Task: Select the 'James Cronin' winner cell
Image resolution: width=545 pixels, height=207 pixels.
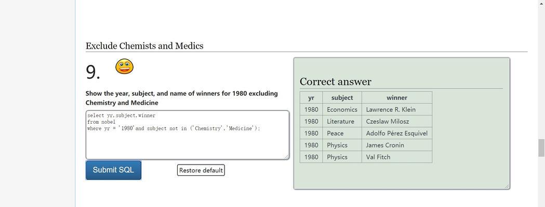Action: click(x=397, y=145)
